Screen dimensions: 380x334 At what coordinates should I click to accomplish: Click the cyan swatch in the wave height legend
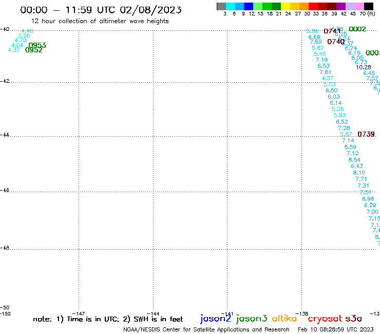point(231,6)
